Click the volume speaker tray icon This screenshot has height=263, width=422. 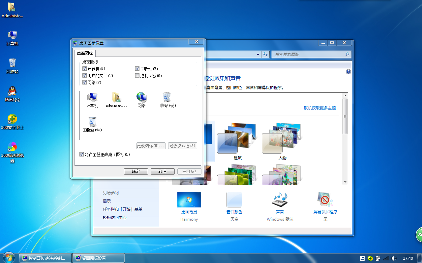(x=394, y=258)
